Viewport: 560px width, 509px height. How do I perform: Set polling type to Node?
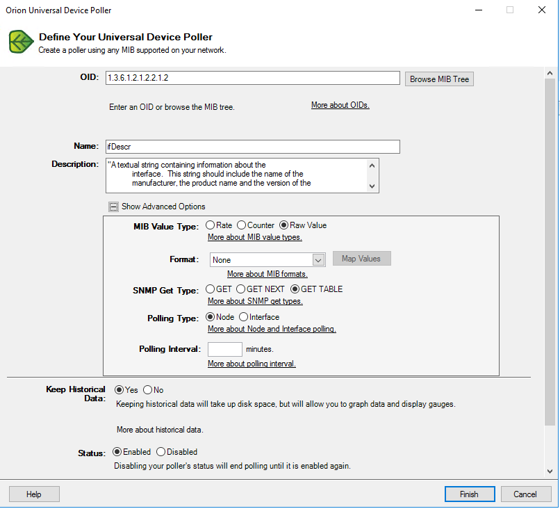(x=210, y=317)
